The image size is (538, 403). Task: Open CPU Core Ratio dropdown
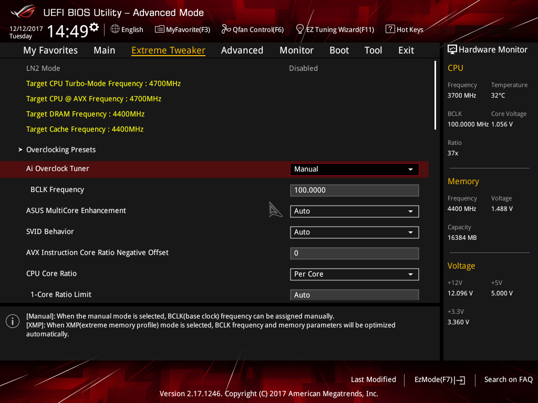coord(355,274)
